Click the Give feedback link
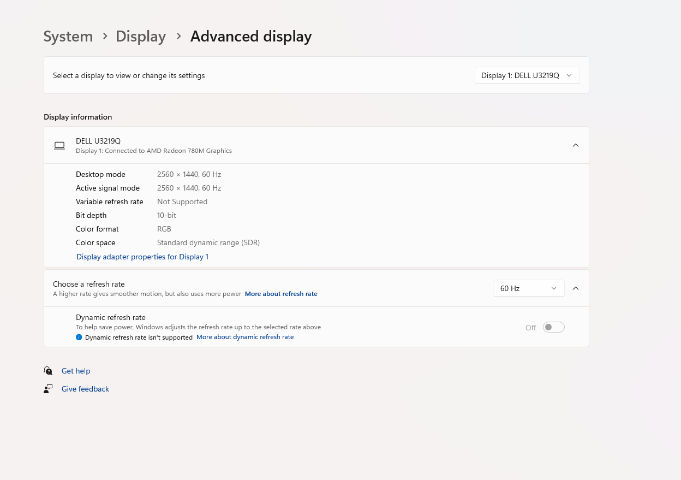681x480 pixels. (x=85, y=389)
